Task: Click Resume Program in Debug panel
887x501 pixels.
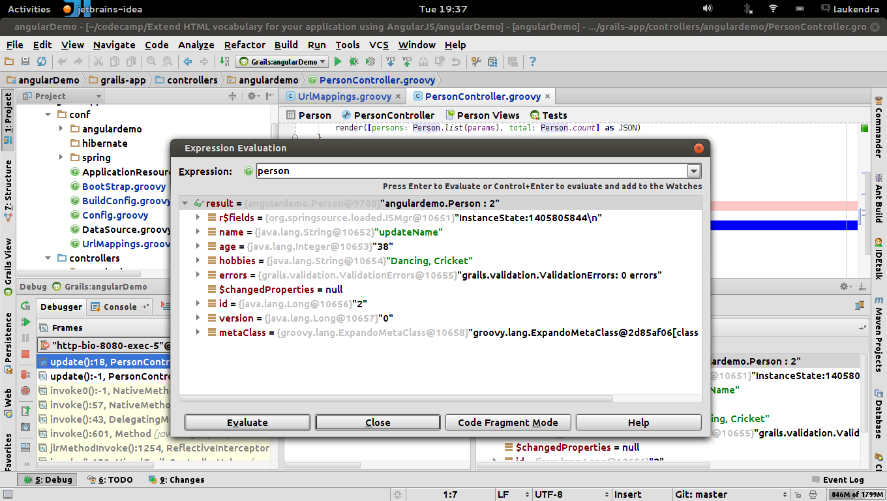Action: click(x=25, y=322)
